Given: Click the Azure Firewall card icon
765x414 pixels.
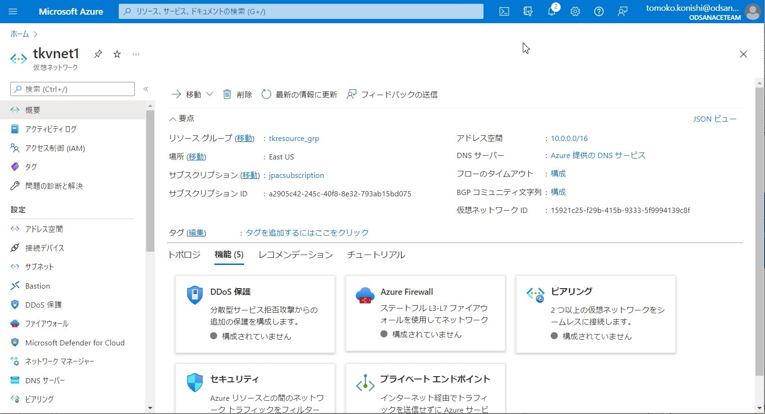Looking at the screenshot, I should 365,295.
